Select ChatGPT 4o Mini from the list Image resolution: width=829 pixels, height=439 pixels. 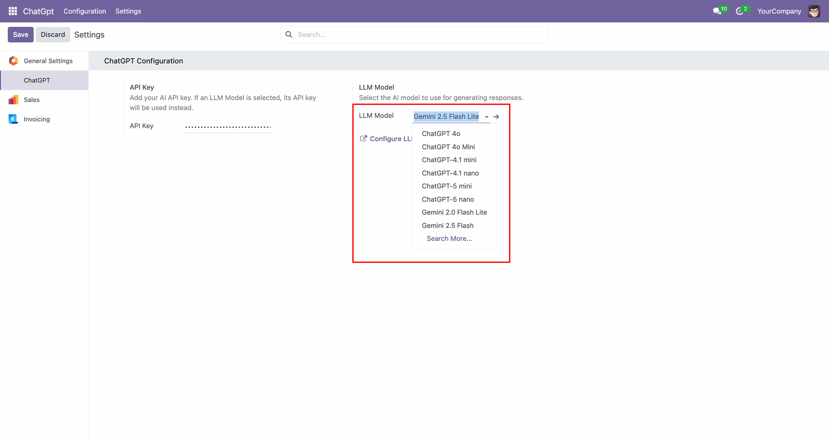coord(448,147)
